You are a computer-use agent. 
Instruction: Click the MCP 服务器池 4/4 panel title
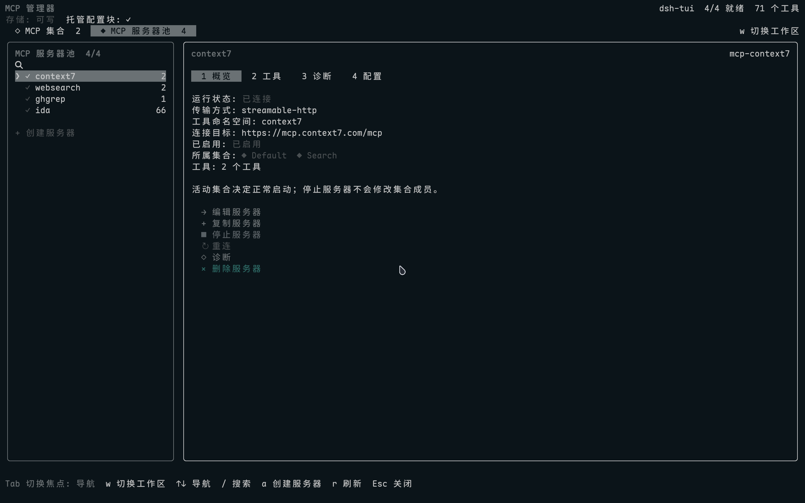(x=58, y=53)
